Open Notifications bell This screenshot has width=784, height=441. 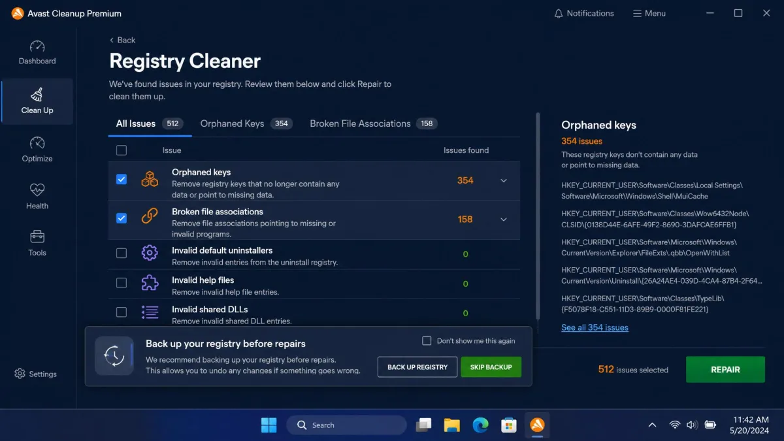(x=583, y=13)
